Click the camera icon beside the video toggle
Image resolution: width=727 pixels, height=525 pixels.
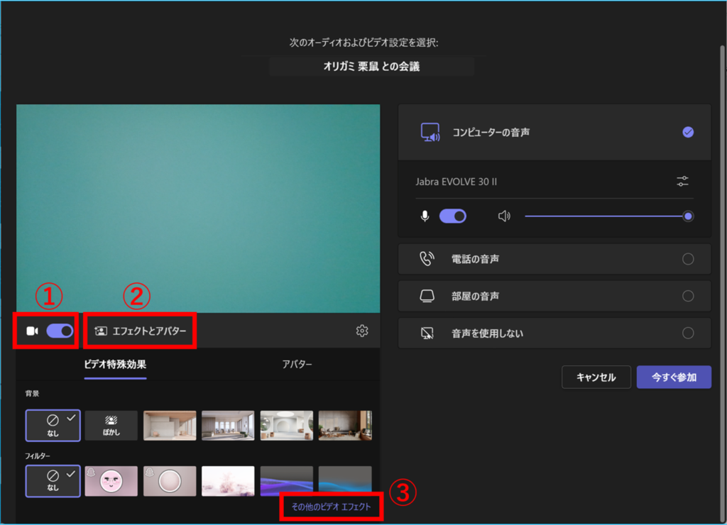pyautogui.click(x=32, y=331)
